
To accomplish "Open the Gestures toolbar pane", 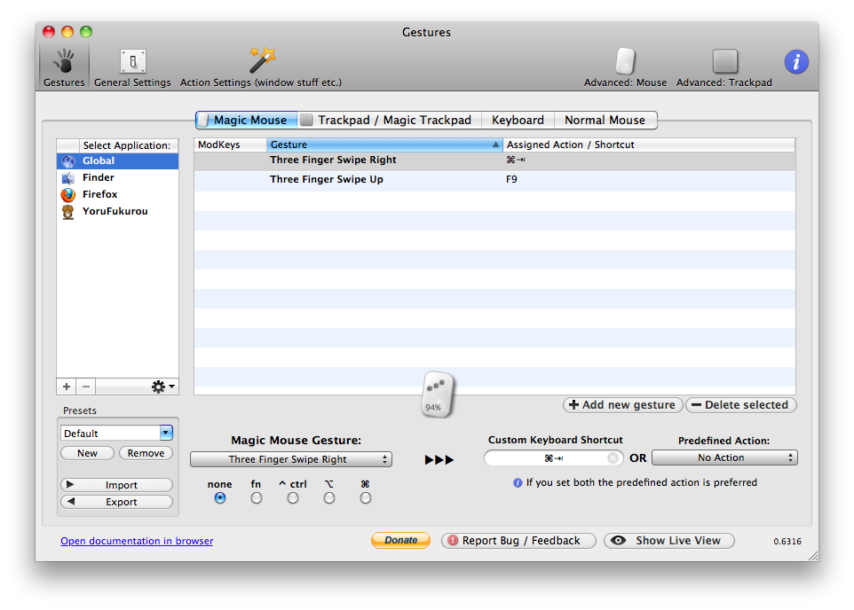I will coord(64,66).
